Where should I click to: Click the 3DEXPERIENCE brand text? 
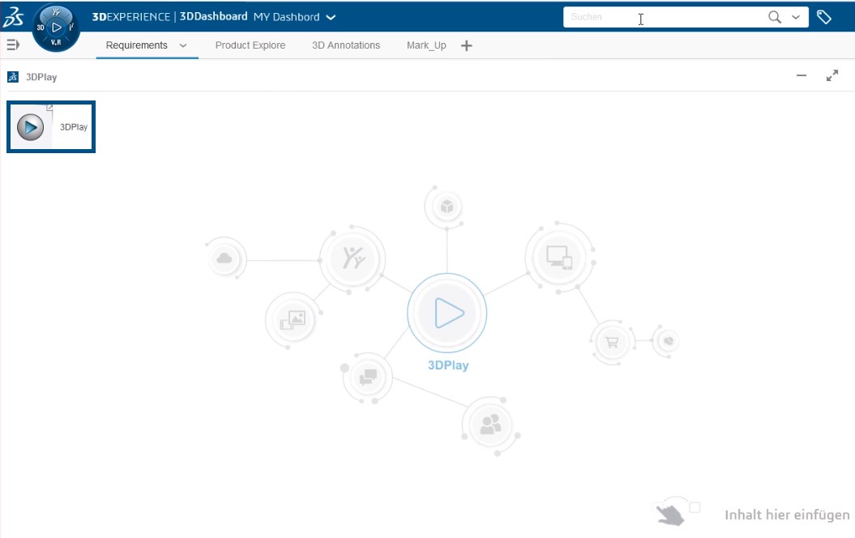point(130,16)
